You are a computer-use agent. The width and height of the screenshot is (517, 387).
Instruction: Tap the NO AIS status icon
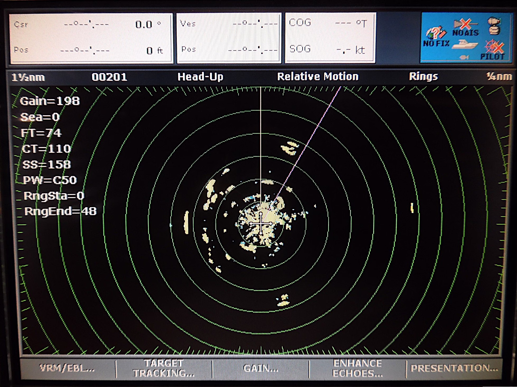[466, 27]
